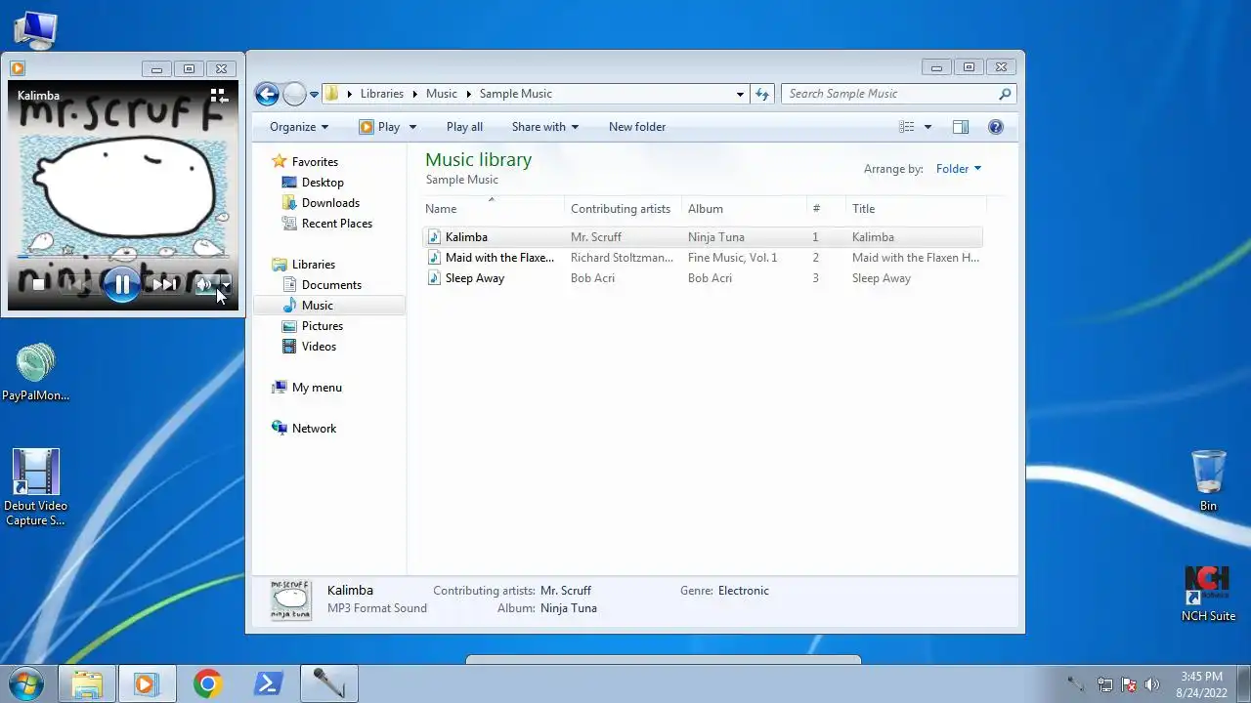The width and height of the screenshot is (1251, 703).
Task: Click Genre value Electronic in details pane
Action: tap(744, 591)
